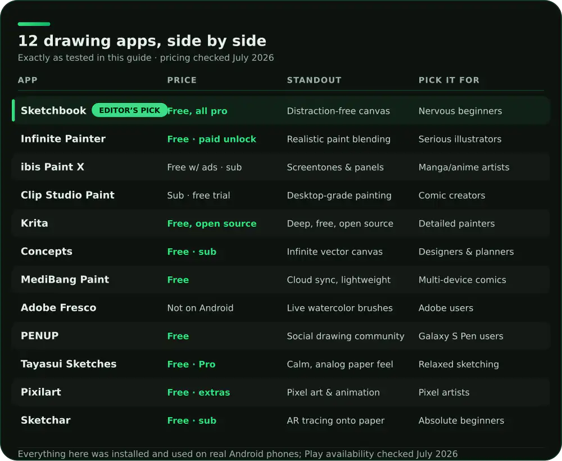Viewport: 562px width, 461px height.
Task: Click 'Free · paid unlock' price
Action: pos(211,139)
